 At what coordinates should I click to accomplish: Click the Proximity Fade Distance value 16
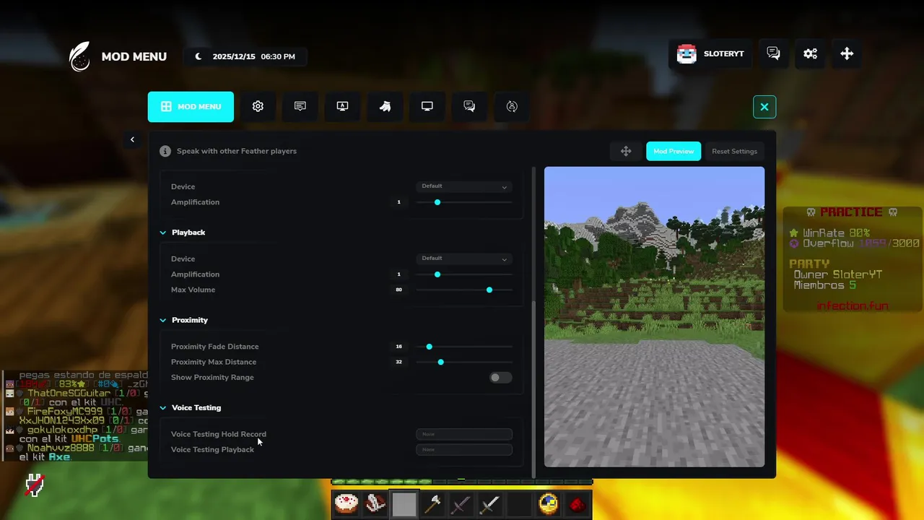[398, 347]
